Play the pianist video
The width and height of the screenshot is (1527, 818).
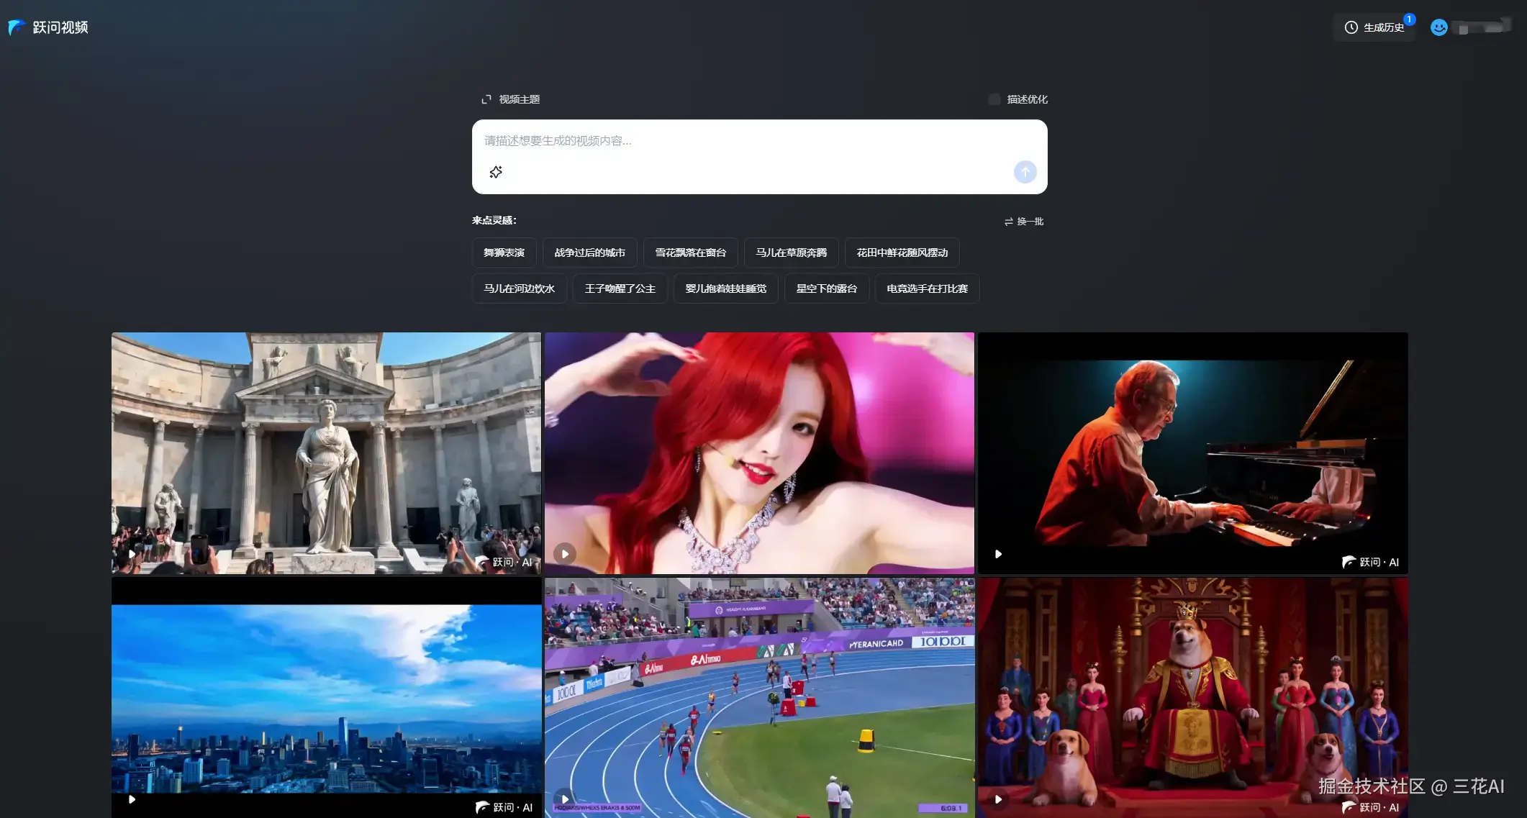(x=998, y=554)
